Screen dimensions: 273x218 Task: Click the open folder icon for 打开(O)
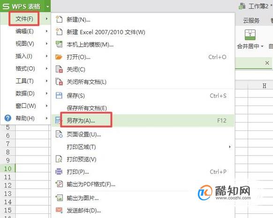59,57
